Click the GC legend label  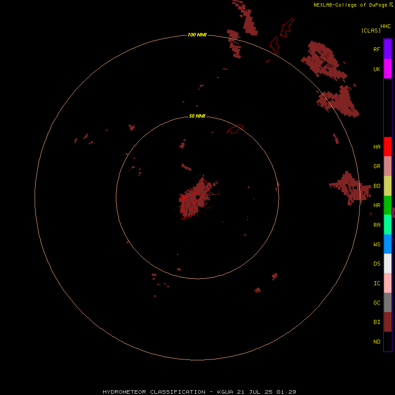[377, 303]
